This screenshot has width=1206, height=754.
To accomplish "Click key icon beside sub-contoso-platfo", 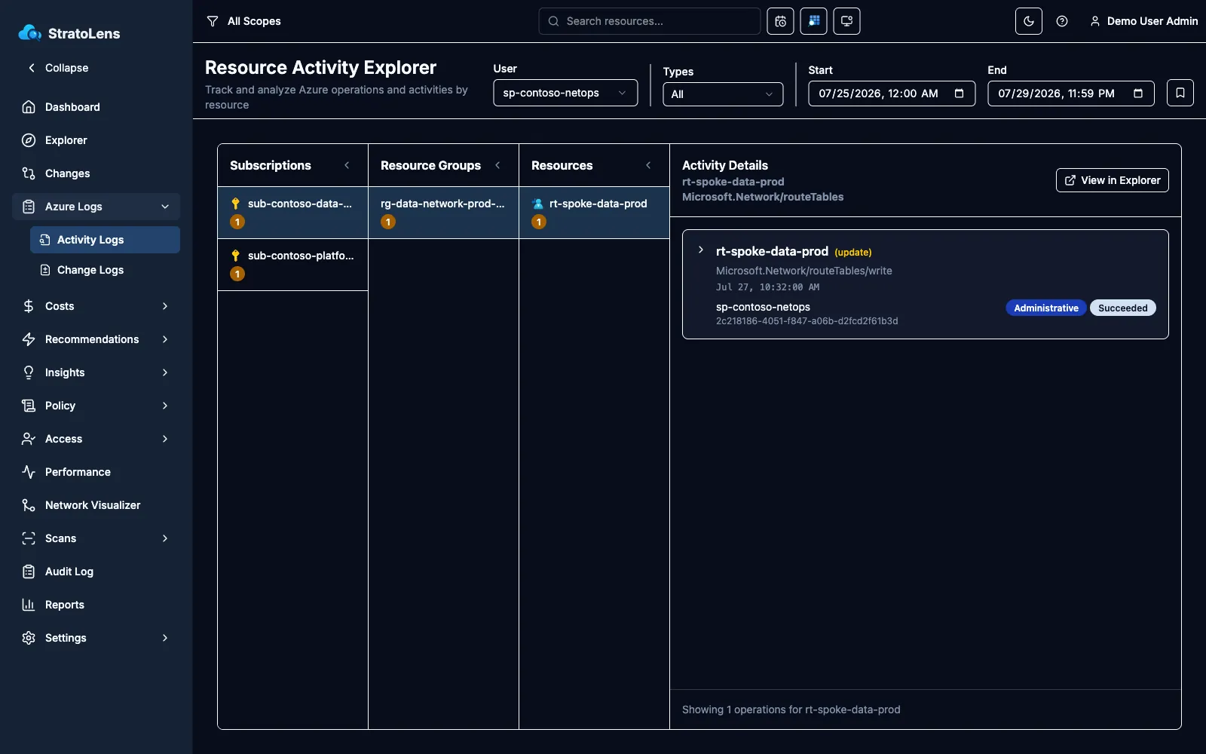I will (x=235, y=256).
